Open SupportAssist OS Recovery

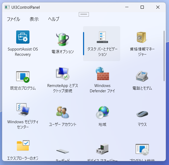coord(23,37)
